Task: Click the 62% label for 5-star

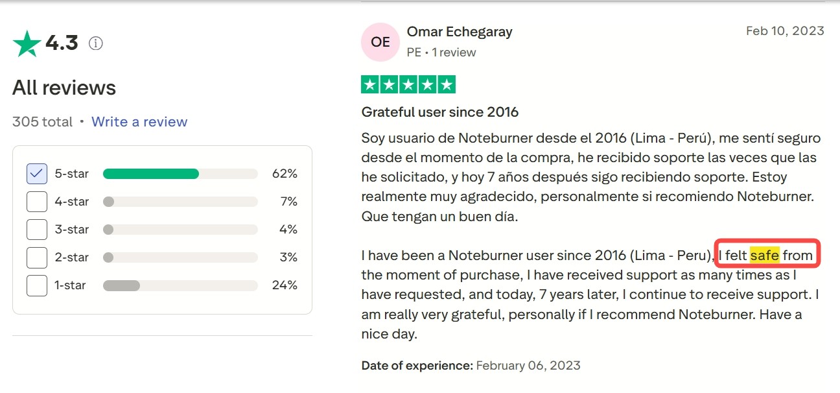Action: [285, 174]
